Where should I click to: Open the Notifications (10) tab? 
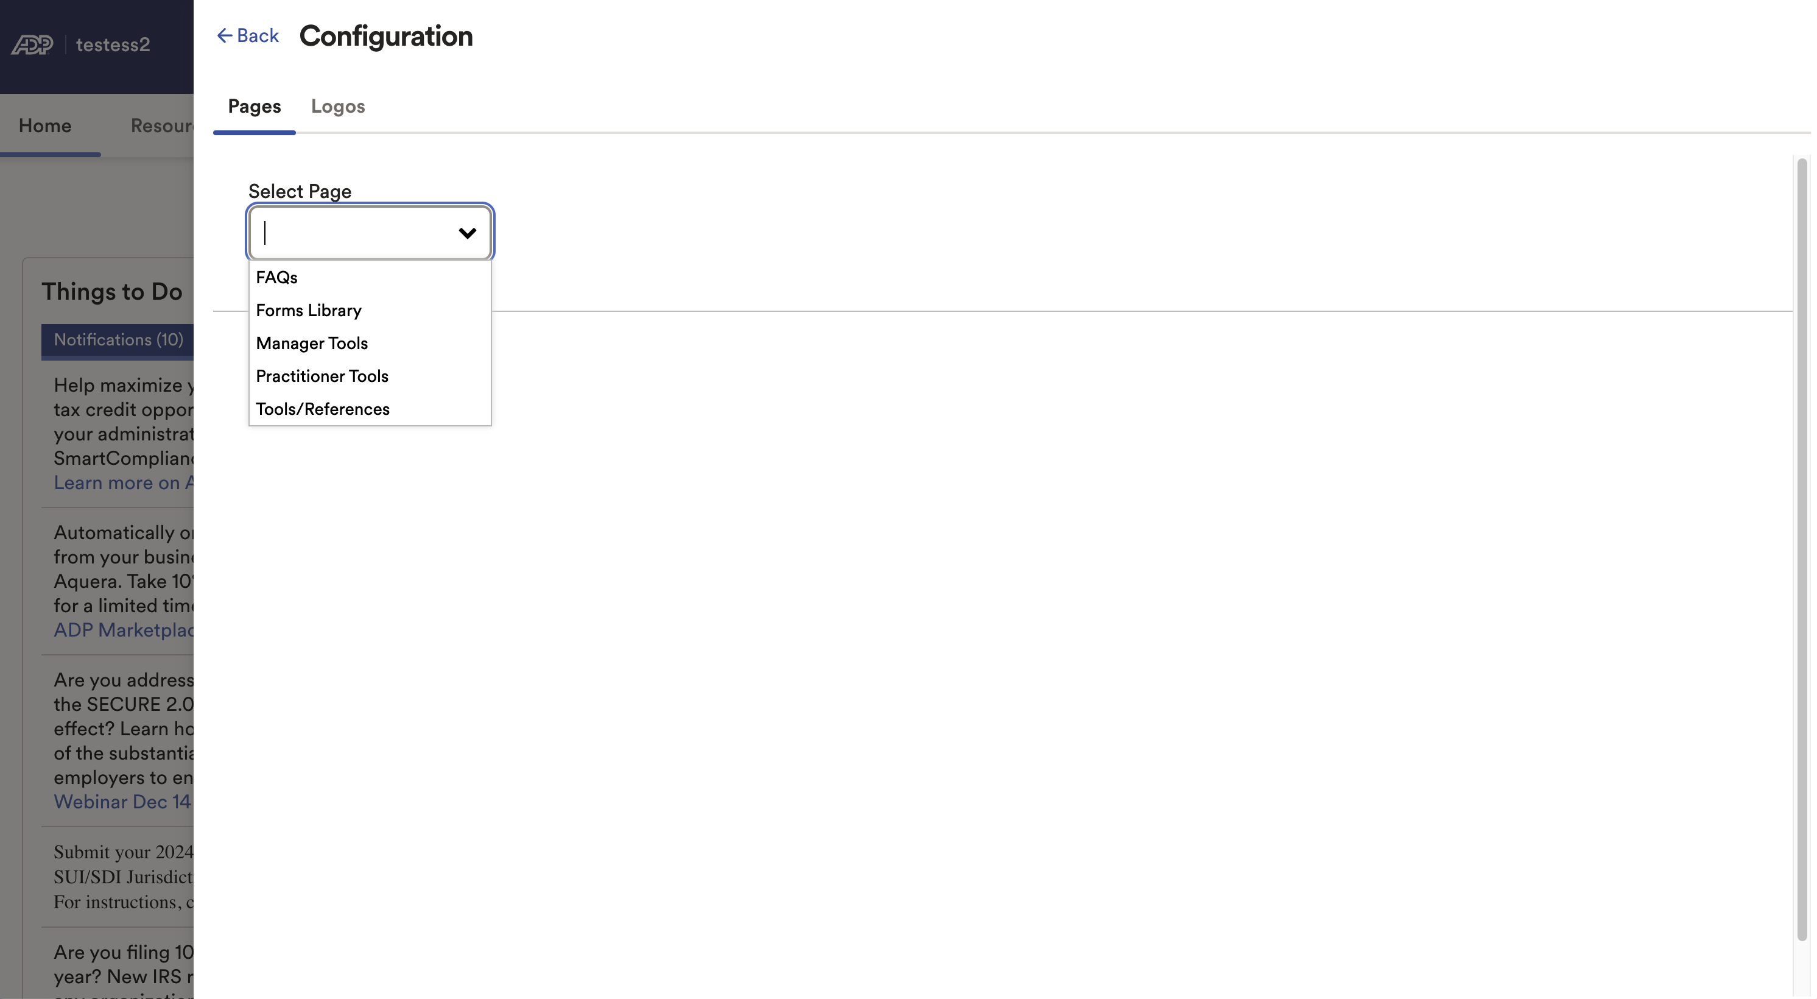pyautogui.click(x=118, y=340)
